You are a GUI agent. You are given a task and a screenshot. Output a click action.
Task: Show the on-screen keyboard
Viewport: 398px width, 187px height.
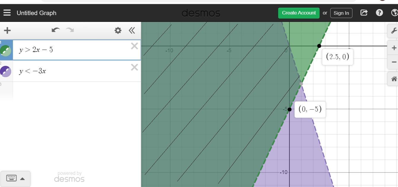tap(11, 178)
